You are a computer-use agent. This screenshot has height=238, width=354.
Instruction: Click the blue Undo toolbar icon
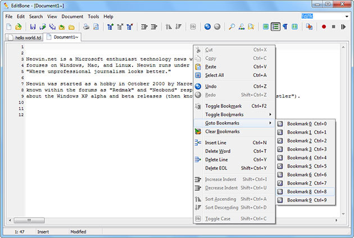207,26
